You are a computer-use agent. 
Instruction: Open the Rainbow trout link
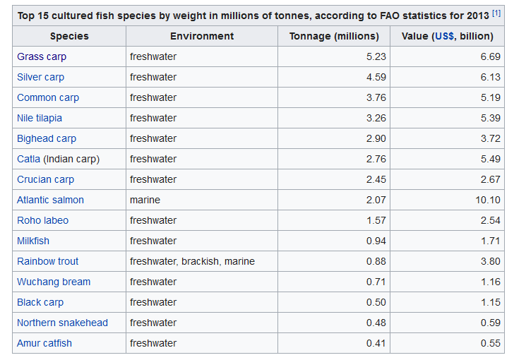(x=48, y=261)
